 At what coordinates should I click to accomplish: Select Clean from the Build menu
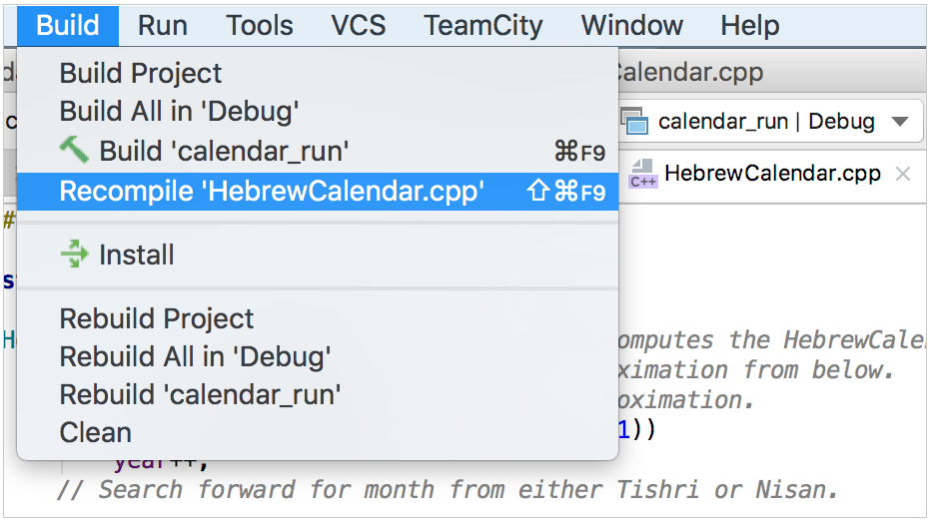click(96, 432)
